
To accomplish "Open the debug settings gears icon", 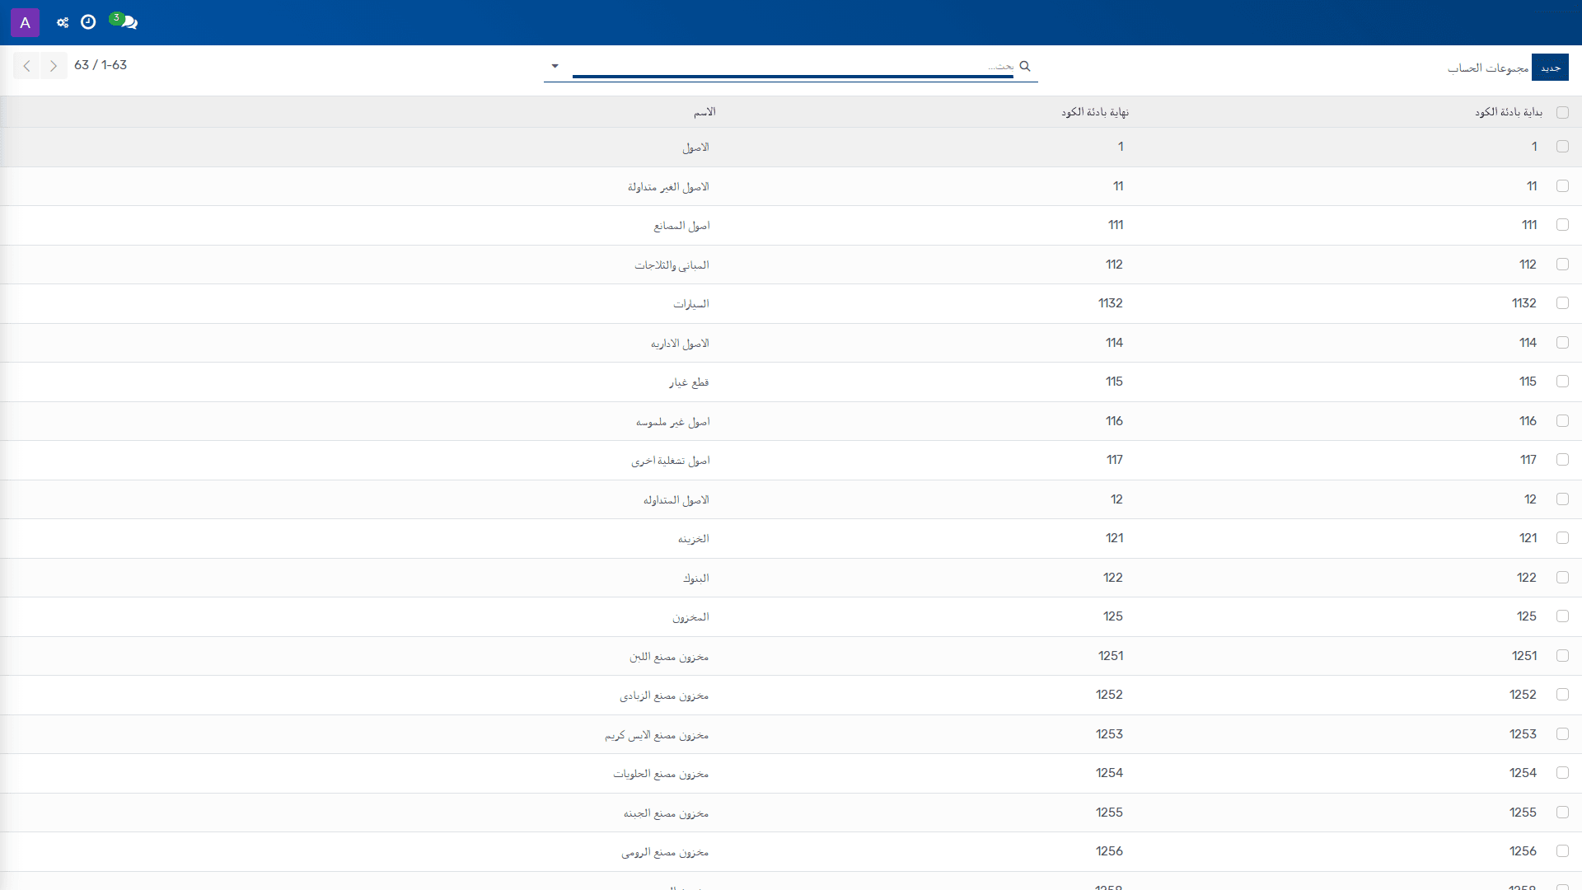I will pyautogui.click(x=63, y=22).
